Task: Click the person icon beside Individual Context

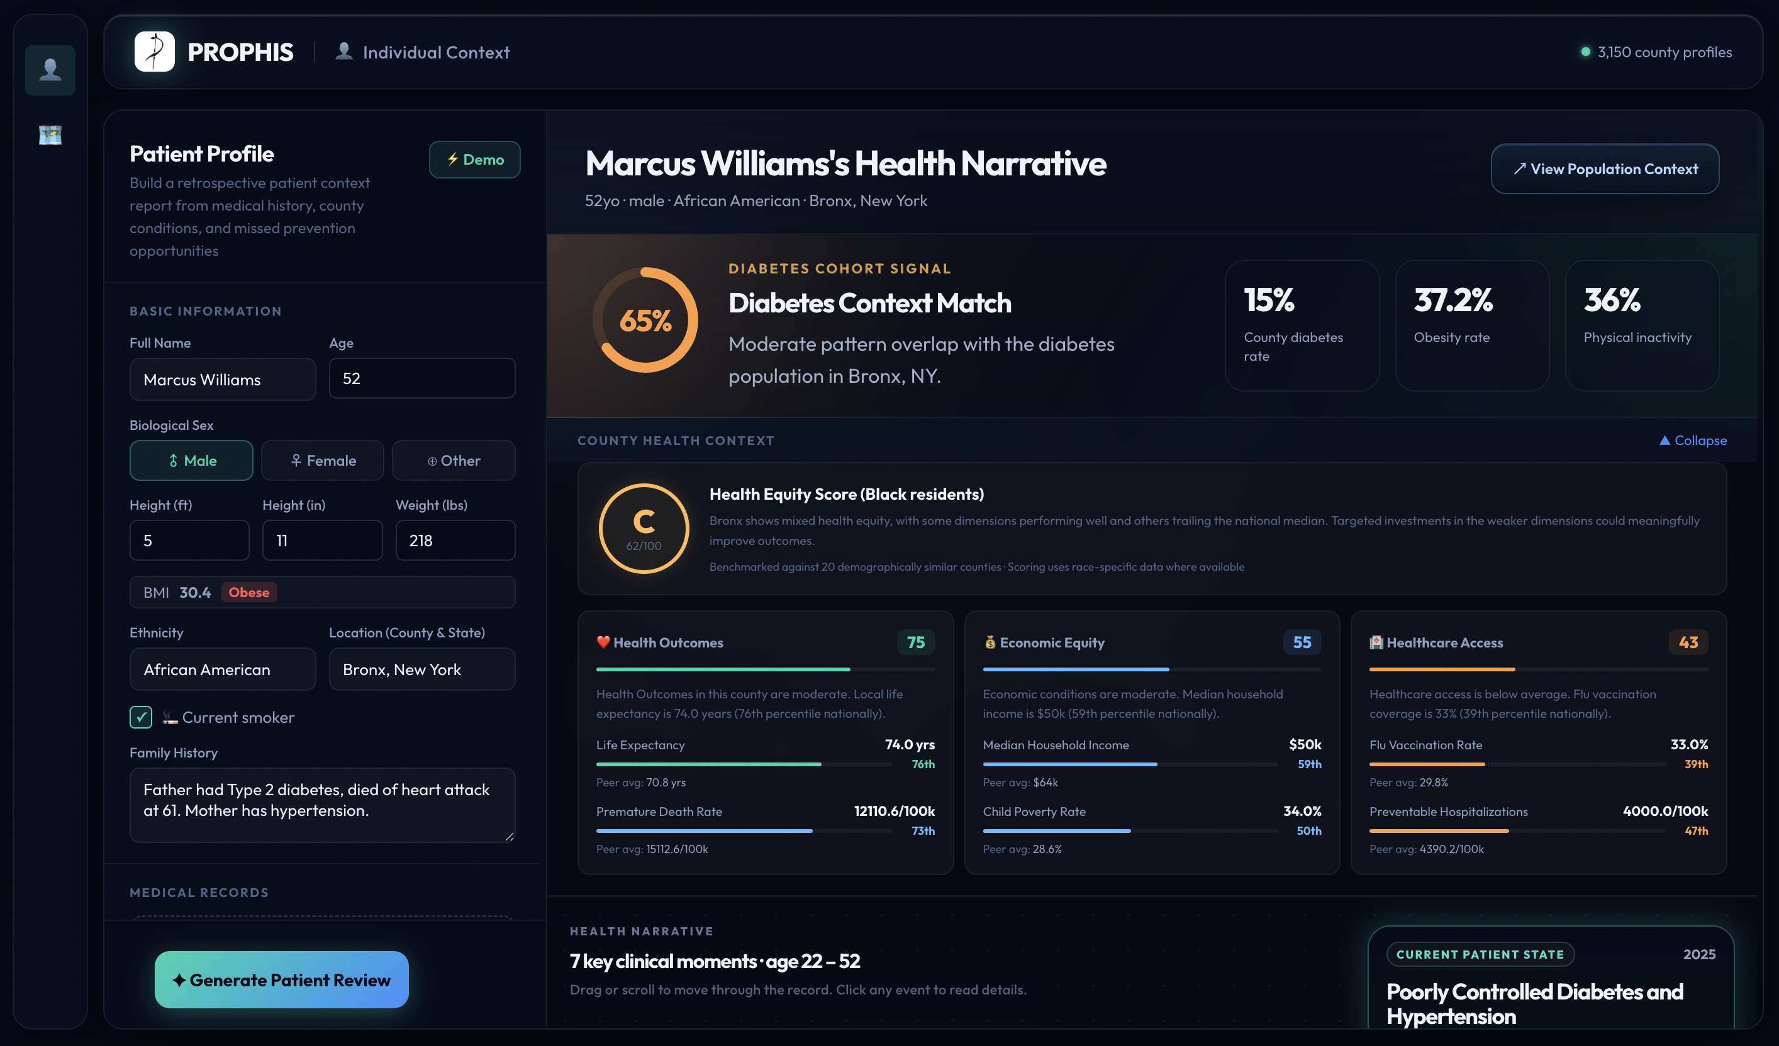Action: (344, 52)
